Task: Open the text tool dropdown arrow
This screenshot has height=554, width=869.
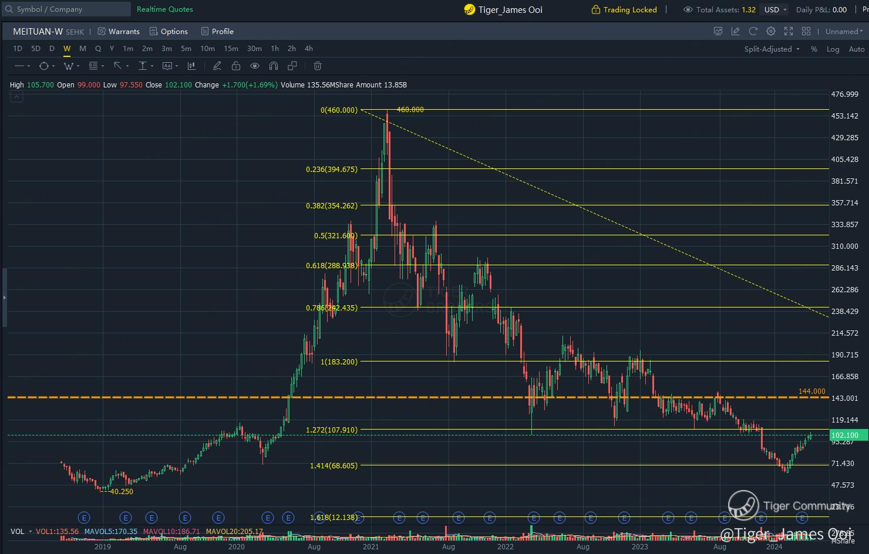Action: coord(177,66)
